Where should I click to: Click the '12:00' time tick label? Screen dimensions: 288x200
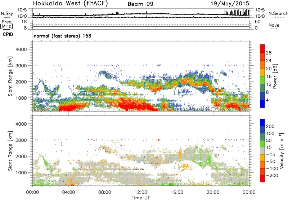click(x=141, y=192)
